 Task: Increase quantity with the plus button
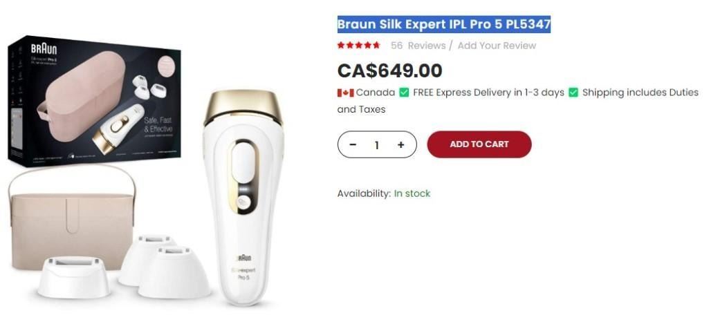pos(400,144)
